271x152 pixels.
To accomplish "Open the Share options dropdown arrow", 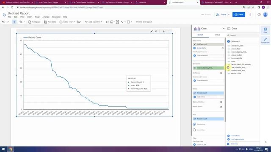I will pos(229,14).
